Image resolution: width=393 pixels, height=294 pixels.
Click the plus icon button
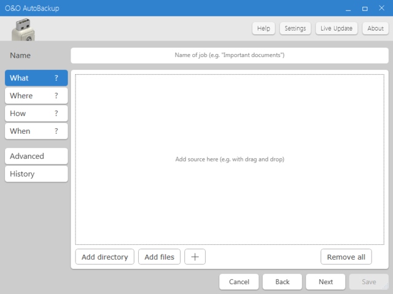tap(195, 257)
